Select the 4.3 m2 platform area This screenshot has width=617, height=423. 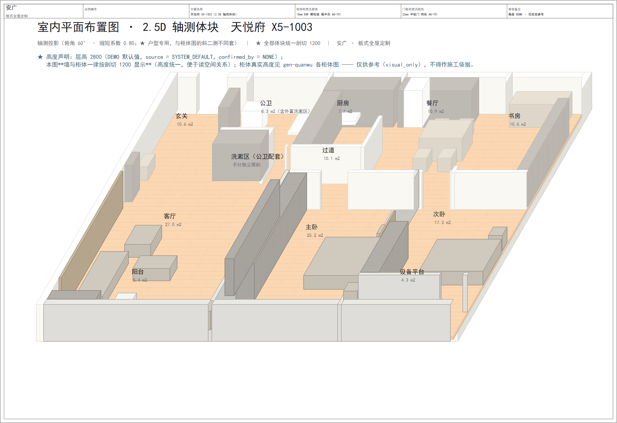408,280
